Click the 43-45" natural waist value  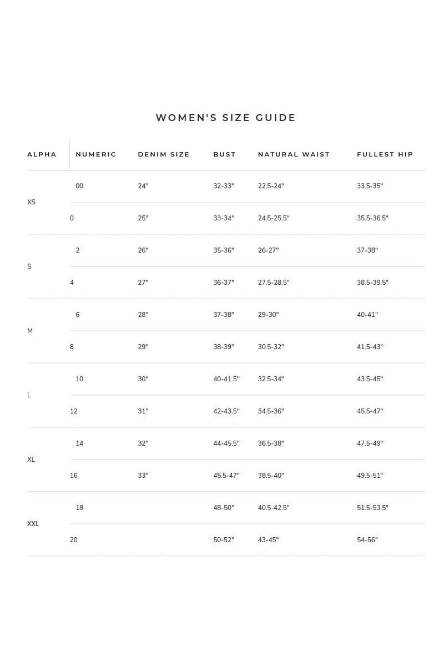268,540
